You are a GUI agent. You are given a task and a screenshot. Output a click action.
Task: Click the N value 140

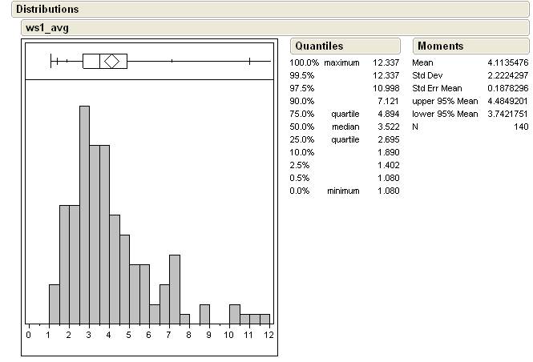click(x=520, y=127)
